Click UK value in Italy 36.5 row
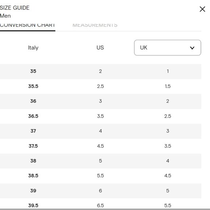Viewport: 210px width, 210px height. pyautogui.click(x=168, y=116)
